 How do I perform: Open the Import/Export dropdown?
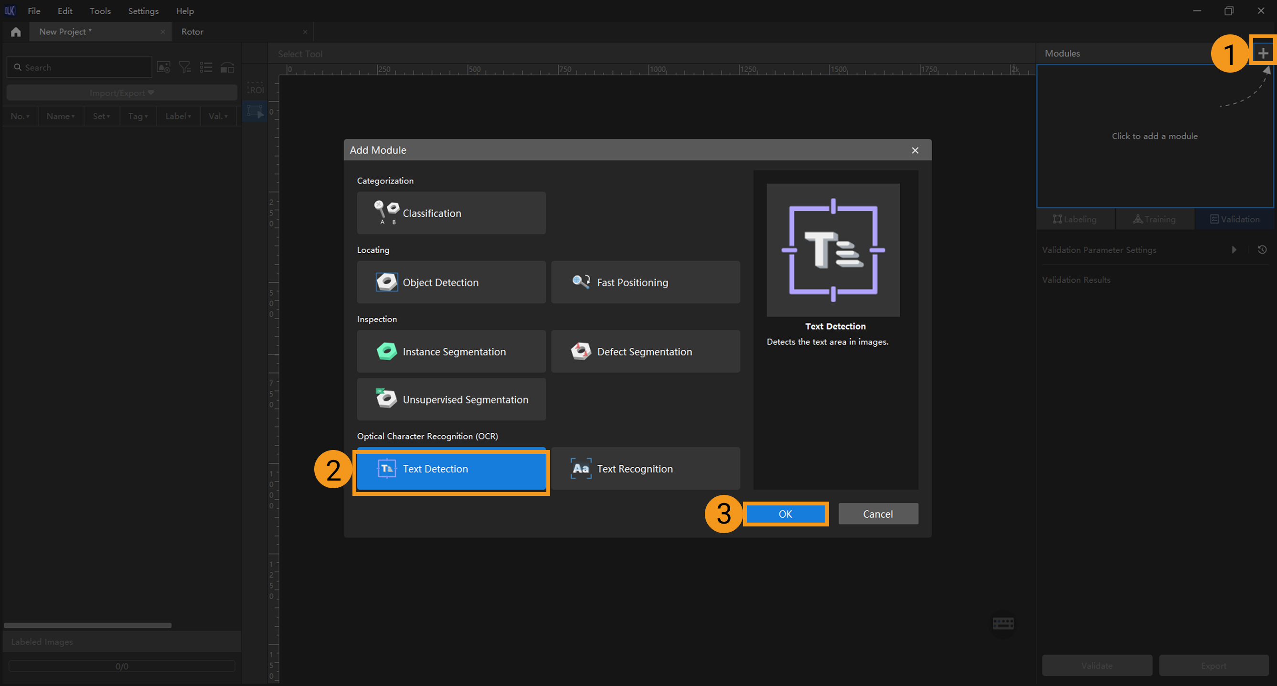[121, 93]
